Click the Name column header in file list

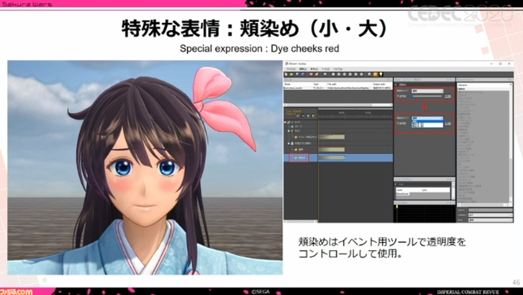point(288,83)
